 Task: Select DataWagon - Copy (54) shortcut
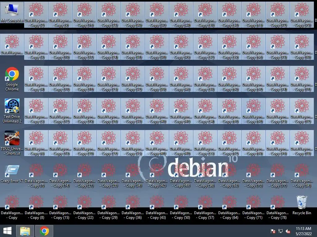pyautogui.click(x=205, y=111)
